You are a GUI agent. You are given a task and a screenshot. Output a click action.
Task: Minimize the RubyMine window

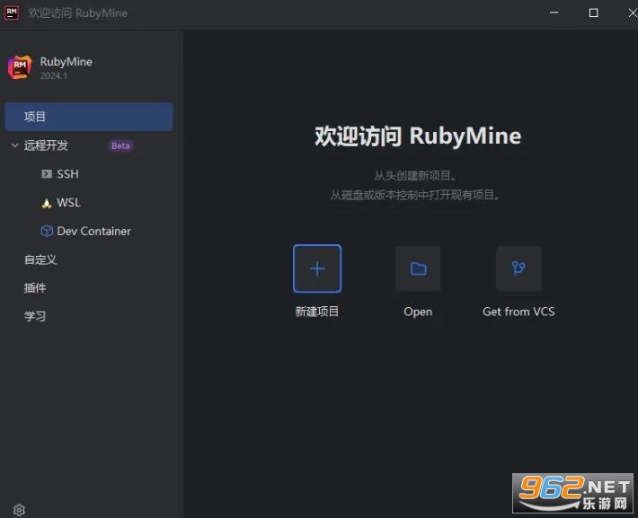coord(554,13)
